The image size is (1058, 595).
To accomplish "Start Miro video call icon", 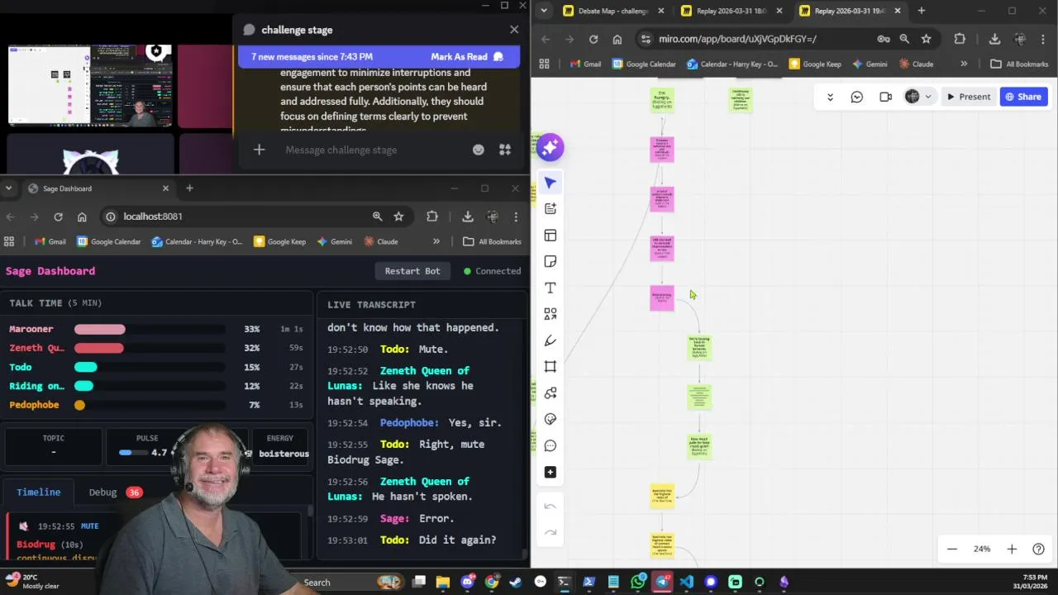I will pyautogui.click(x=885, y=97).
